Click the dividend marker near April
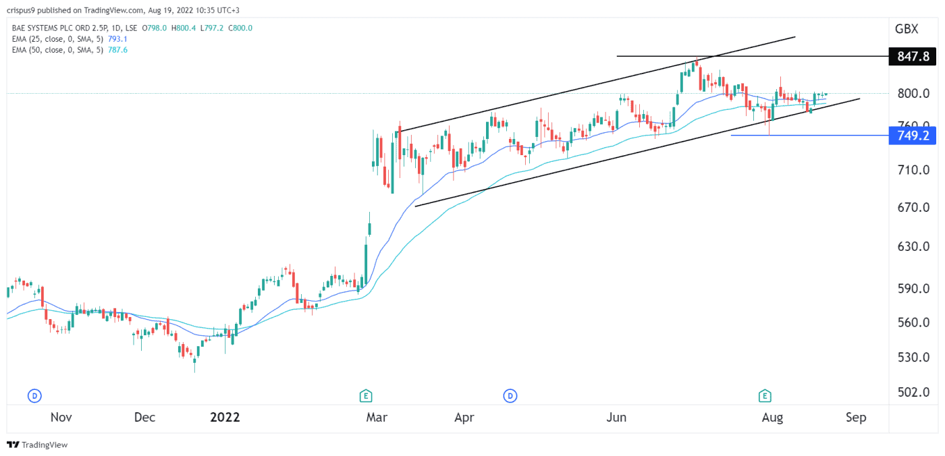The width and height of the screenshot is (945, 456). [x=510, y=395]
